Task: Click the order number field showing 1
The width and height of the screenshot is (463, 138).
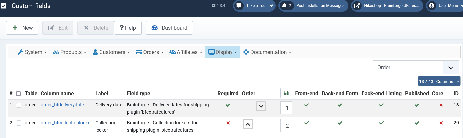Action: [x=287, y=108]
